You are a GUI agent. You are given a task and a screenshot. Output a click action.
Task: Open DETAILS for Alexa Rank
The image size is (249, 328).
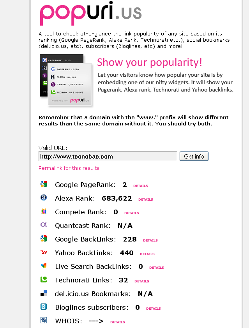pyautogui.click(x=146, y=199)
